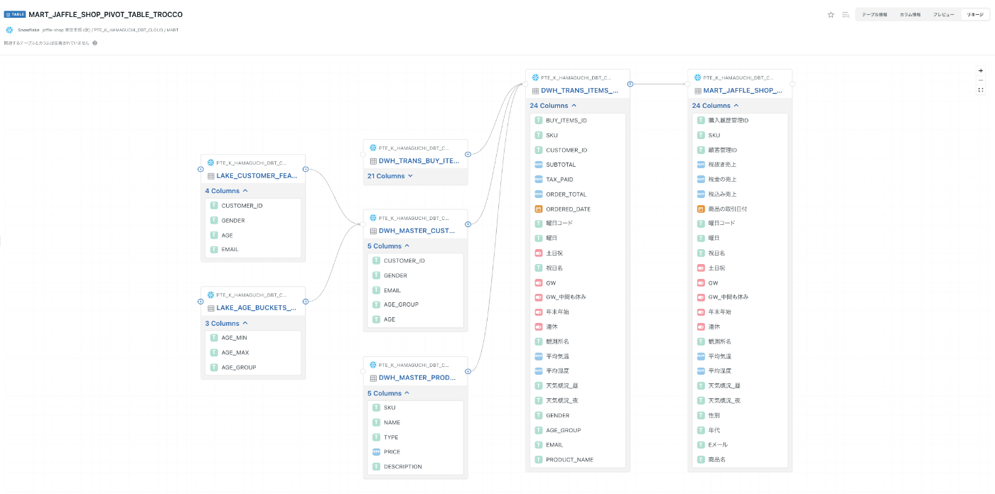This screenshot has height=494, width=995.
Task: Expand the 21 Columns list of DWH_TRANS_BUY_ITE
Action: click(390, 176)
